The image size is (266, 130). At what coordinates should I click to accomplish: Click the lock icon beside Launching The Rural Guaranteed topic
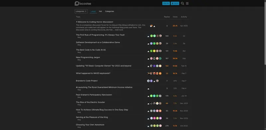(77, 87)
